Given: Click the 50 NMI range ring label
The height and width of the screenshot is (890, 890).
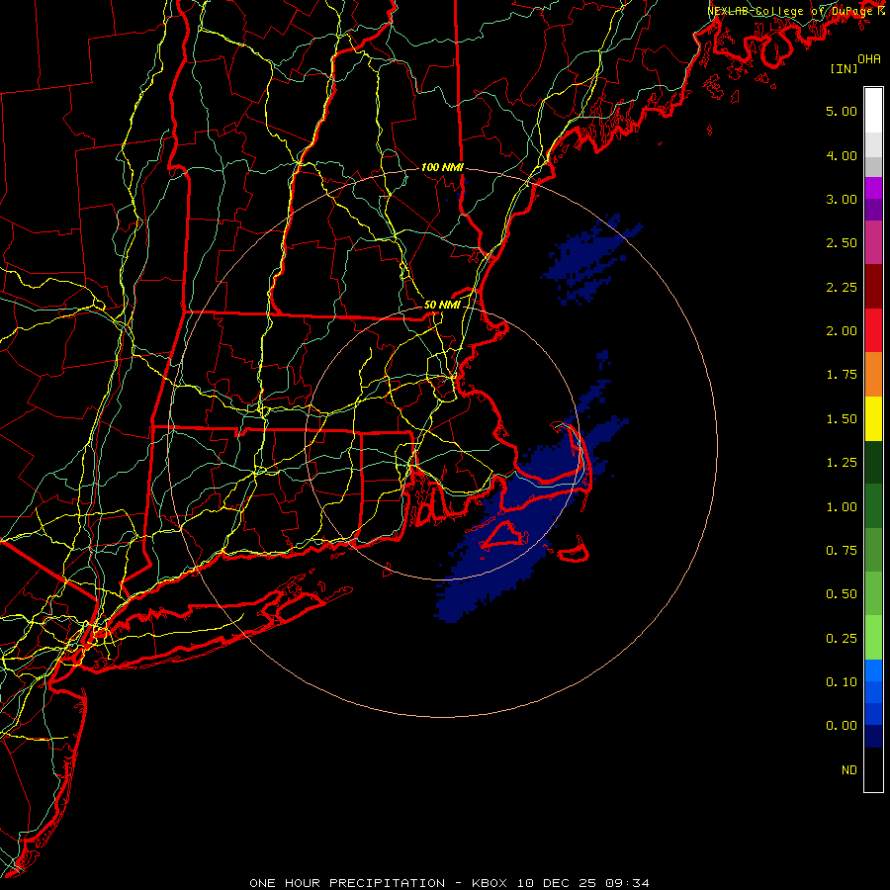Looking at the screenshot, I should [x=442, y=305].
